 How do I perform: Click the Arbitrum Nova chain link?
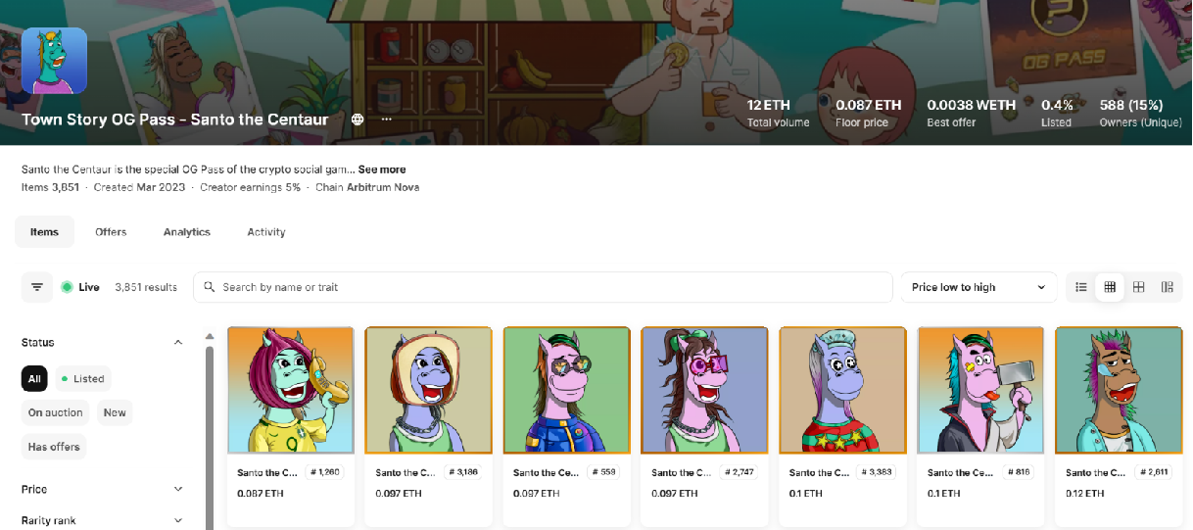[383, 187]
